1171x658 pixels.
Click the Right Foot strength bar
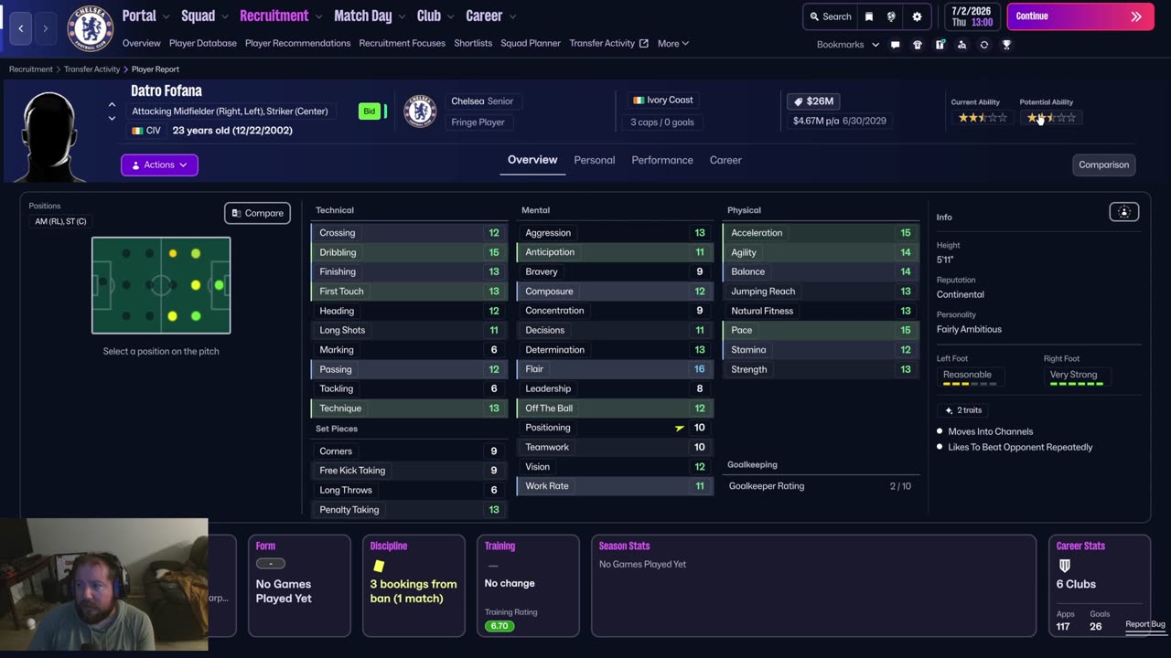point(1077,384)
